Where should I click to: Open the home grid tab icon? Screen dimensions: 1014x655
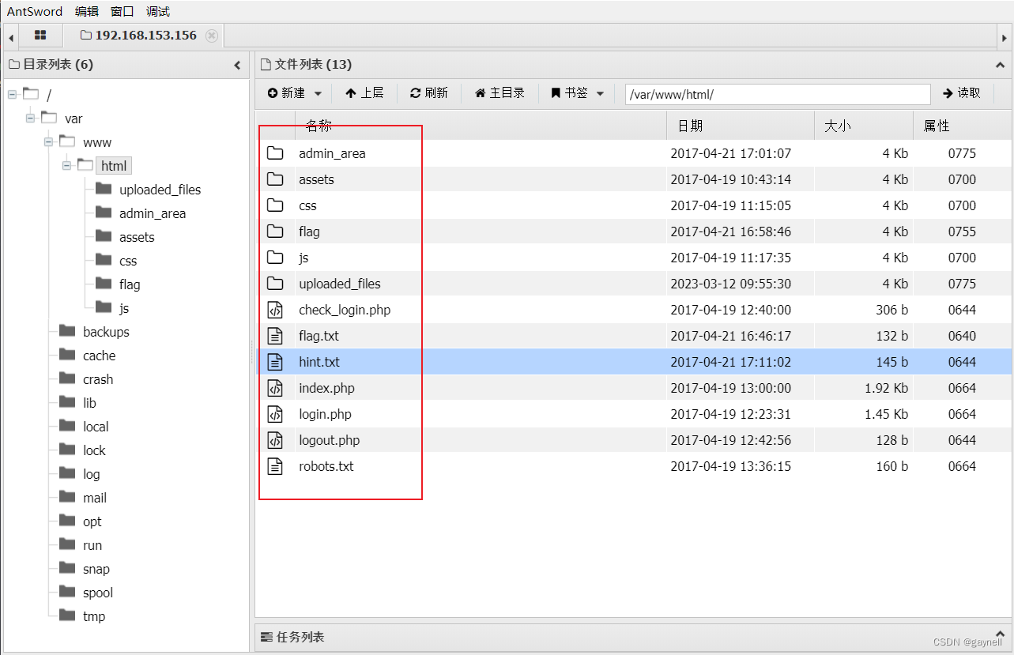click(x=40, y=36)
